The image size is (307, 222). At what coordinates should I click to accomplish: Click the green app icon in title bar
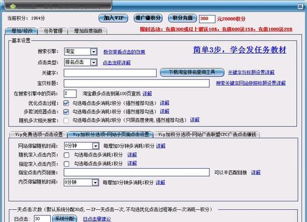[x=13, y=7]
